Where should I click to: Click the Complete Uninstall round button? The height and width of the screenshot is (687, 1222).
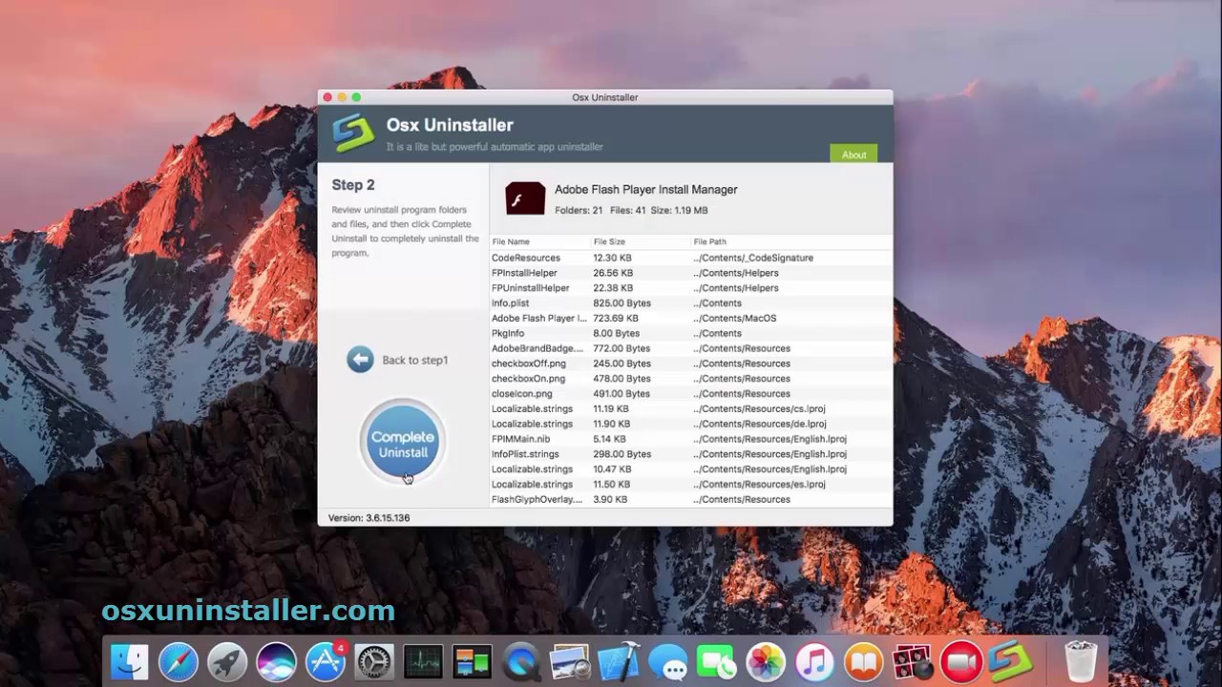403,442
